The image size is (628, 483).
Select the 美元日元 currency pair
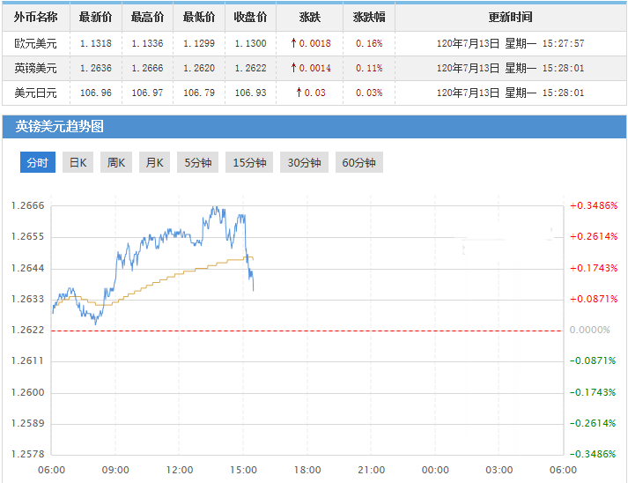36,93
